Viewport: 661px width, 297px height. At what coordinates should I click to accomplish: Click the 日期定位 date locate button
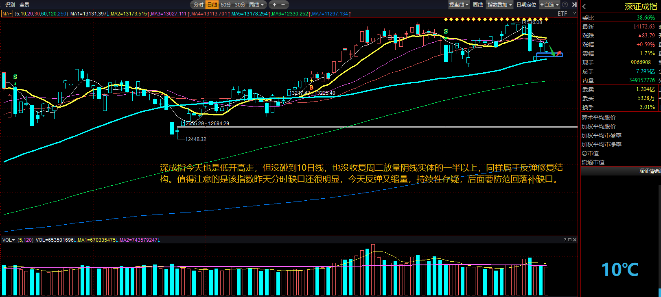pyautogui.click(x=526, y=5)
